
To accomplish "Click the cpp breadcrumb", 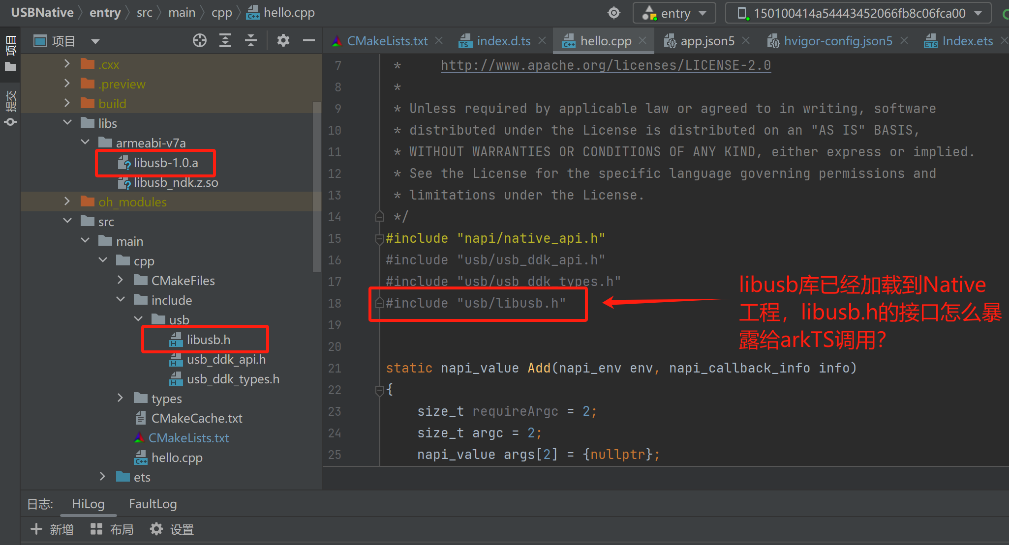I will tap(221, 13).
